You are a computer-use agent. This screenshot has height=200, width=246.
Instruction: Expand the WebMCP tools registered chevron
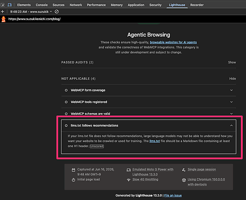point(231,102)
